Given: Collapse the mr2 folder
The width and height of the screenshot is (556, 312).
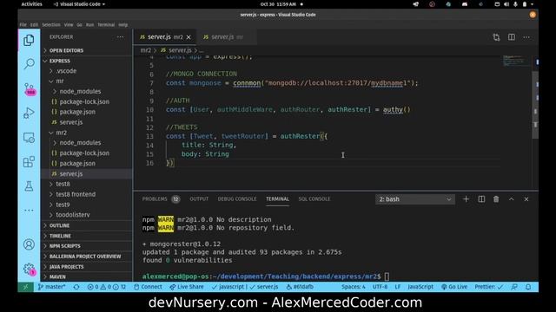Looking at the screenshot, I should (x=87, y=133).
